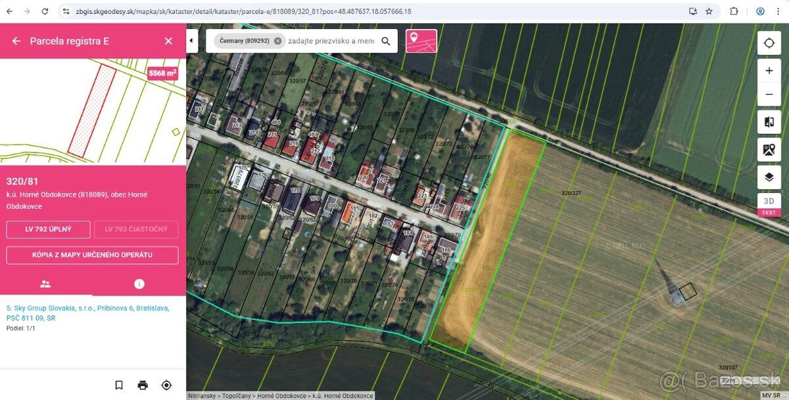Click the name search input field

click(x=331, y=41)
